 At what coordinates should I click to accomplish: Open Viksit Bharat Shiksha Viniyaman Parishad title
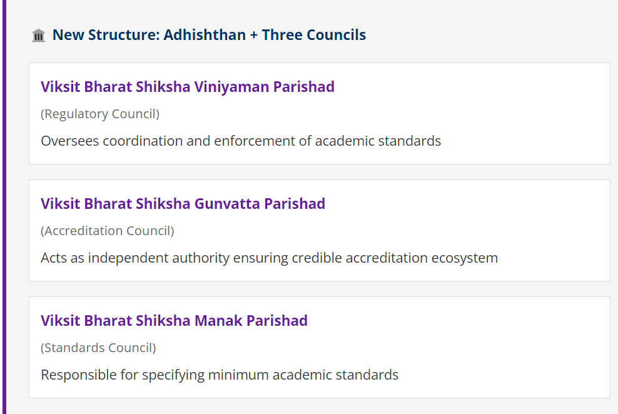coord(188,86)
